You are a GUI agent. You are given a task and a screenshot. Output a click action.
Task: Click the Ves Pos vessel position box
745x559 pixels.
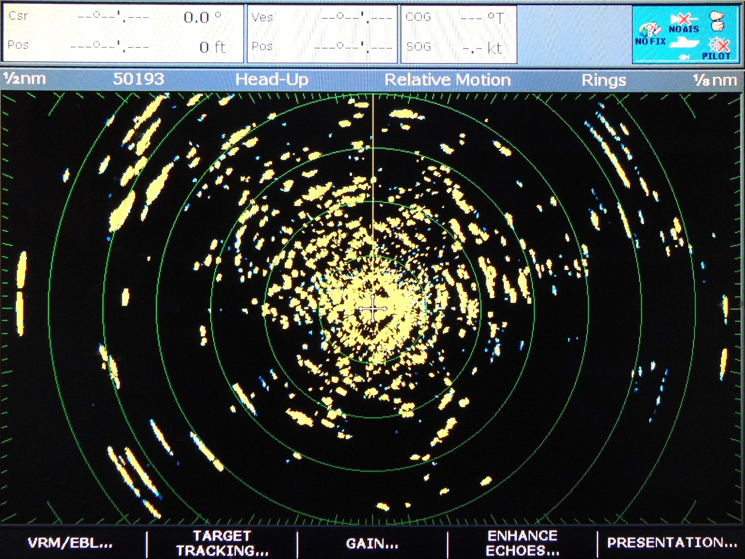(x=322, y=33)
